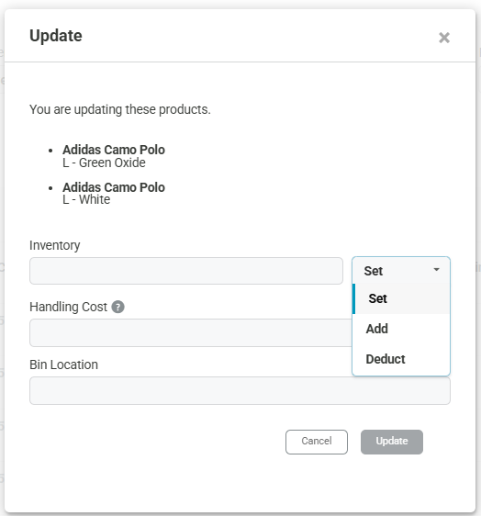Open the Handling Cost help tooltip icon

click(117, 307)
